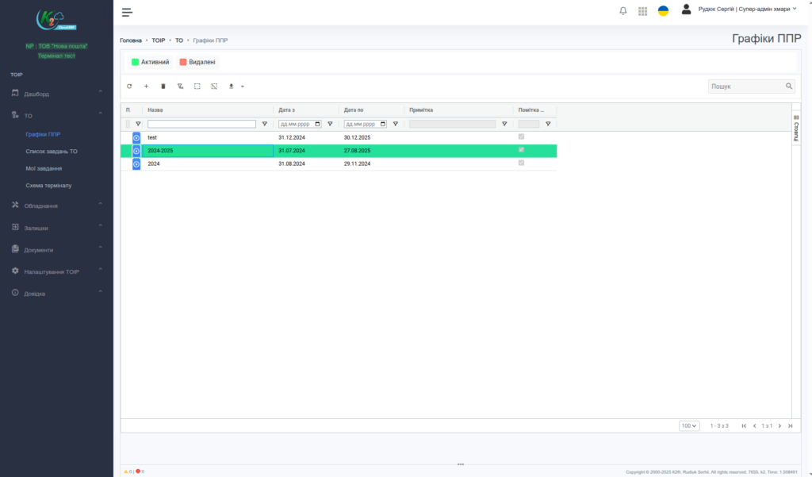Viewport: 812px width, 477px height.
Task: Click the Видалені status legend button
Action: point(197,62)
